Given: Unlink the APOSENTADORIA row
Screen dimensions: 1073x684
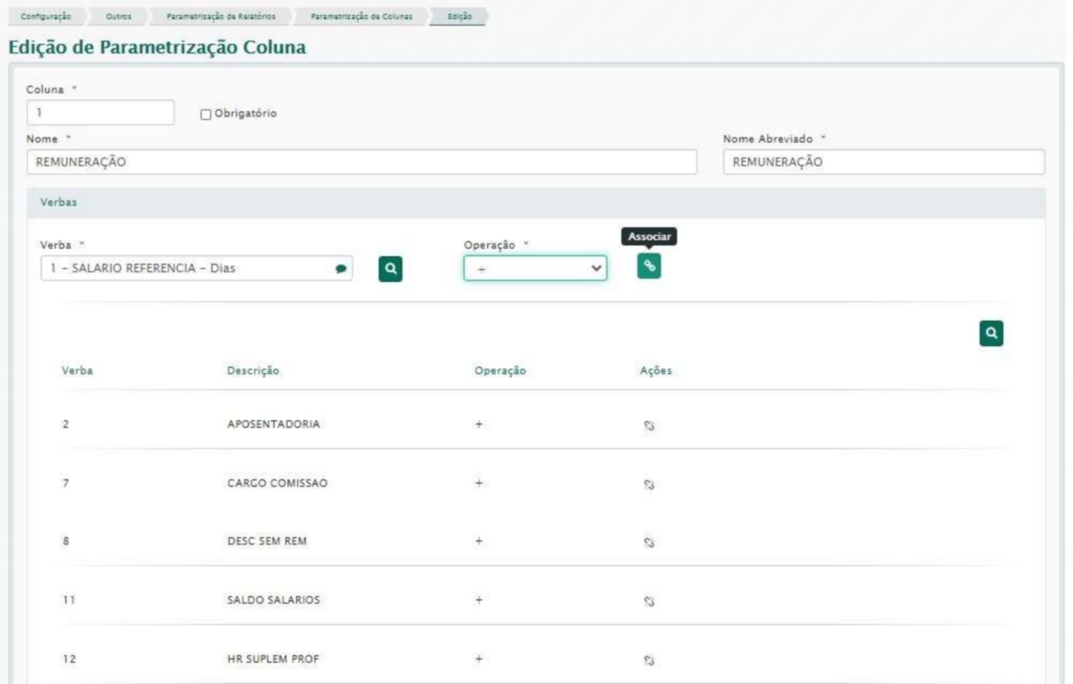Looking at the screenshot, I should tap(648, 425).
